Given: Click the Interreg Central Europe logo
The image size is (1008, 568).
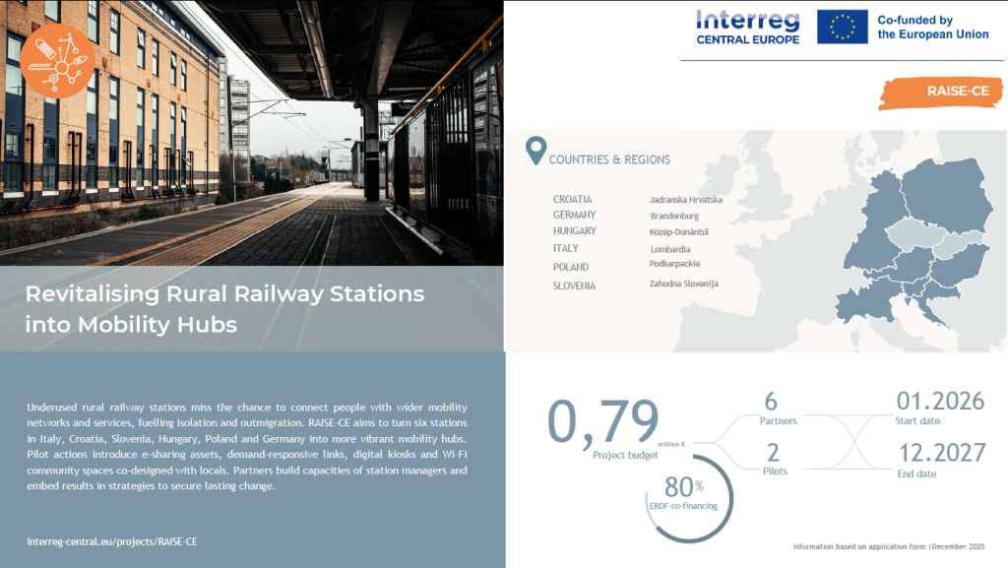Looking at the screenshot, I should coord(747,27).
